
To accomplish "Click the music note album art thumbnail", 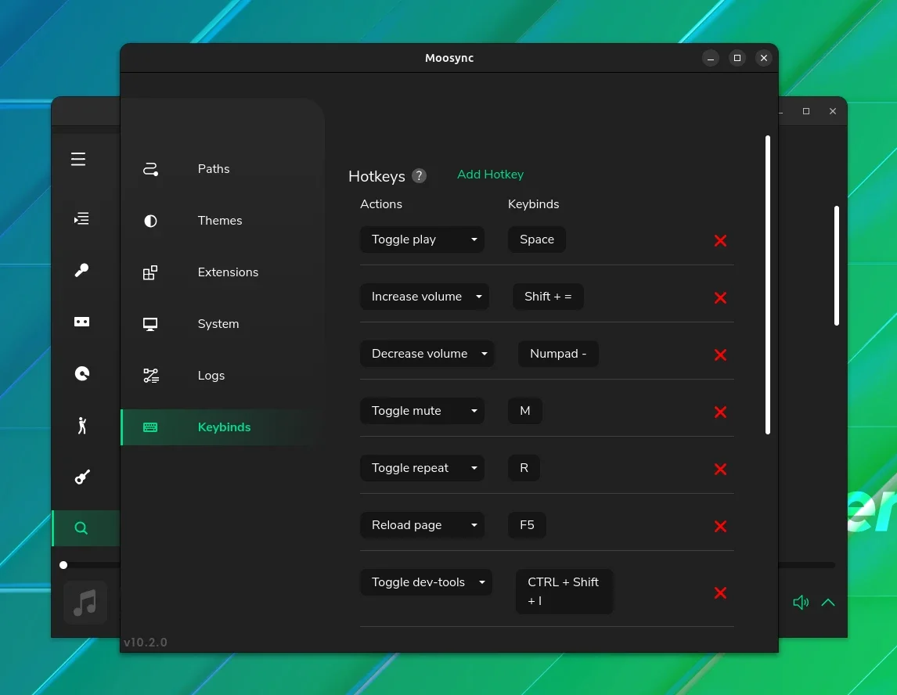I will [85, 603].
